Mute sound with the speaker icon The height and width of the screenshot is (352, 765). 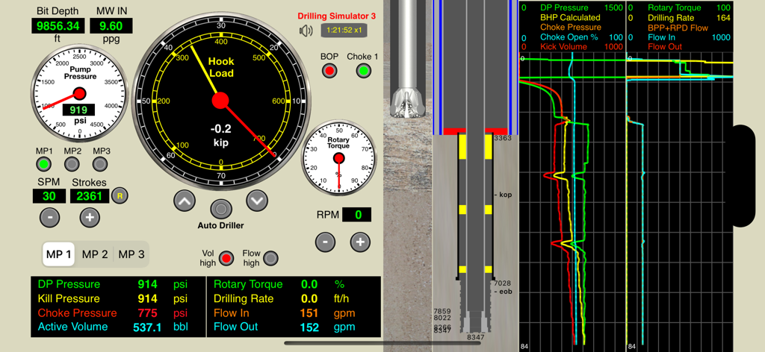pyautogui.click(x=306, y=31)
